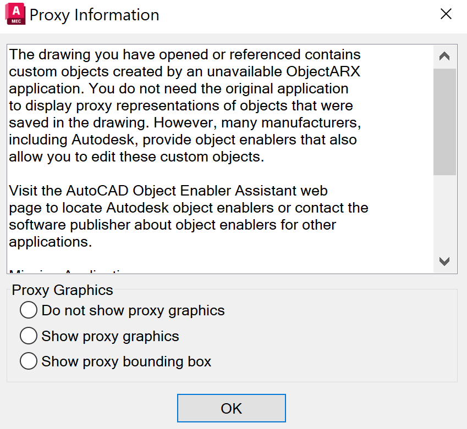Image resolution: width=467 pixels, height=429 pixels.
Task: Click the line beginning with software publisher
Action: tap(172, 225)
